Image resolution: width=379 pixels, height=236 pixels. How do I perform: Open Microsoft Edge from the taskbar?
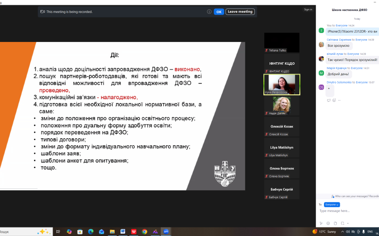90,232
